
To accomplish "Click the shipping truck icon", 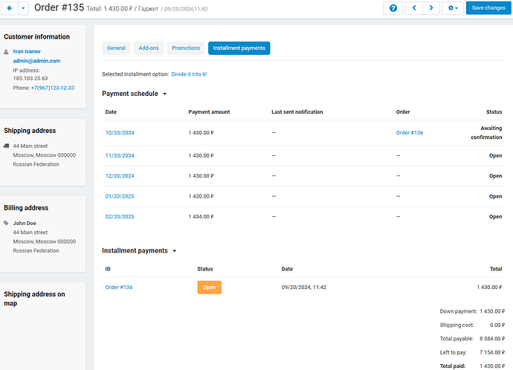I will pyautogui.click(x=6, y=146).
